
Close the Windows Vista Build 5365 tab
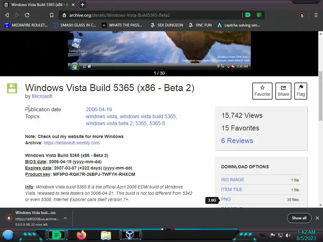[x=73, y=5]
